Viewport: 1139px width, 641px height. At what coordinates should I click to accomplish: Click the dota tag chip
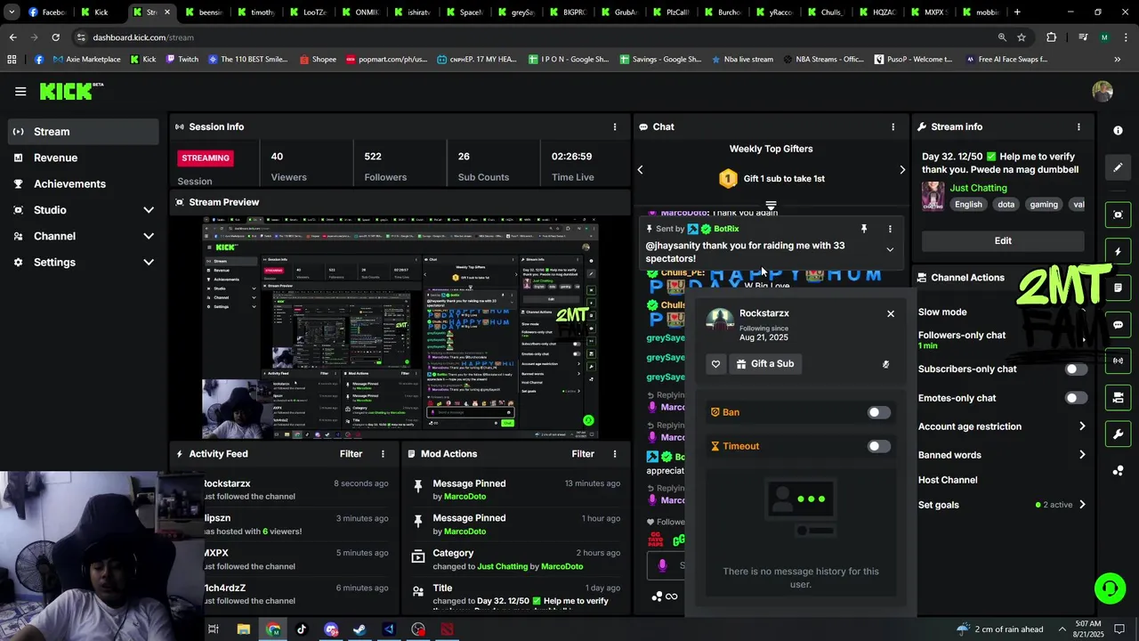(1006, 204)
